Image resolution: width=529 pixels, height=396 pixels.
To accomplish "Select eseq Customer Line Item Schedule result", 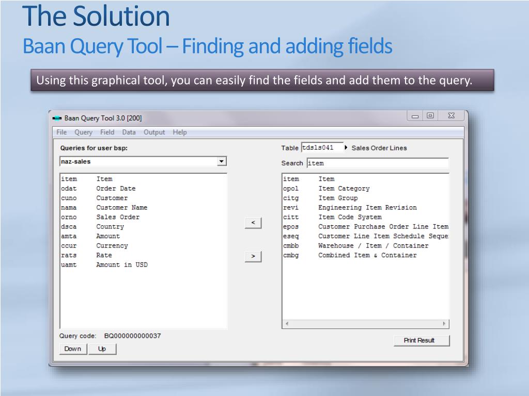I will [x=365, y=236].
